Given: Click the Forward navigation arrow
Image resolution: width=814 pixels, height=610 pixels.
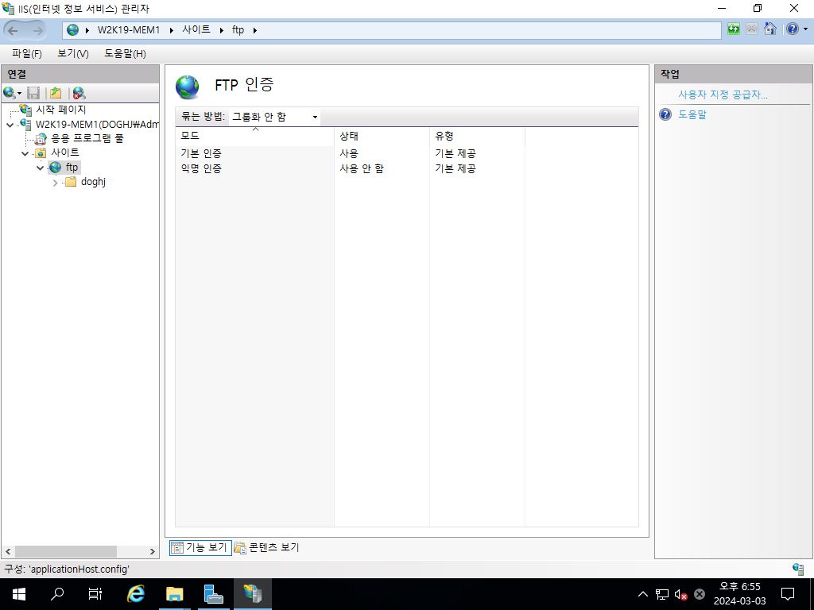Looking at the screenshot, I should coord(37,31).
